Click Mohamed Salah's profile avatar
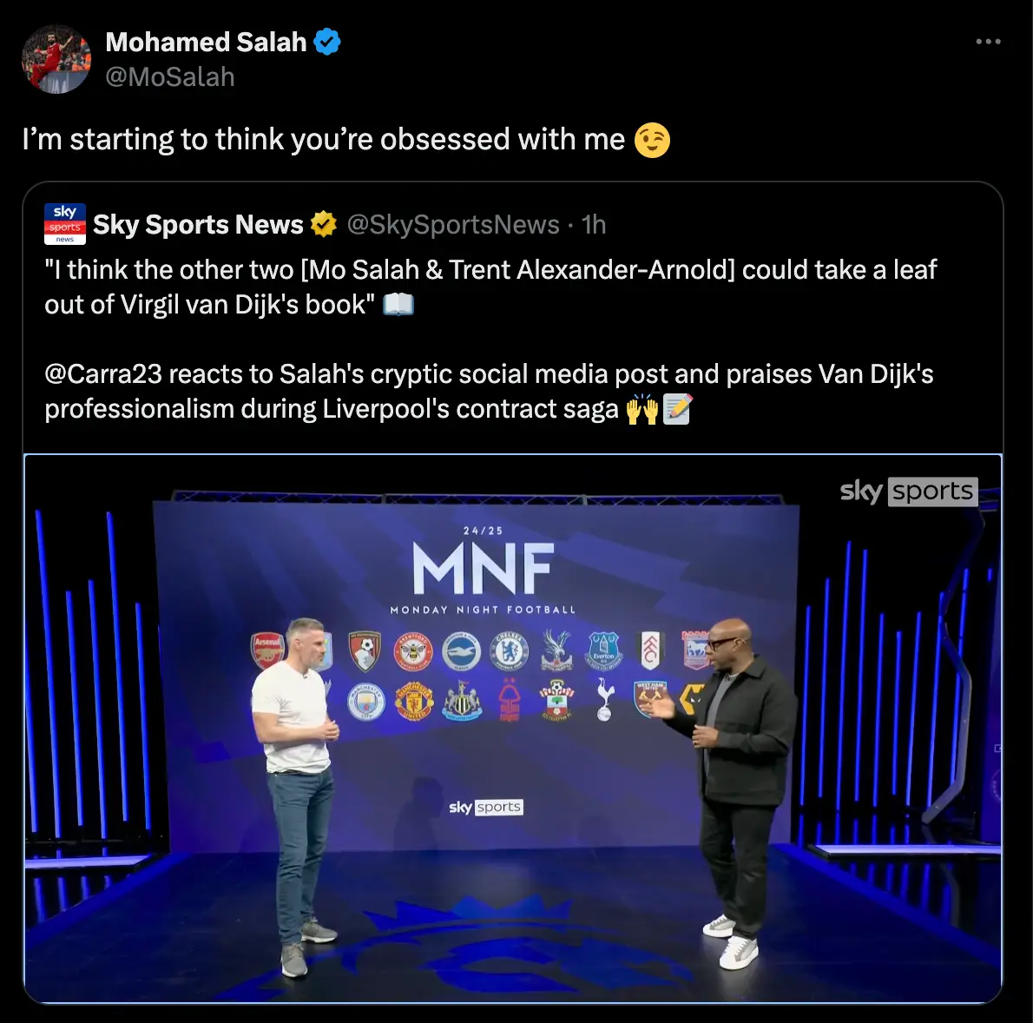 [x=56, y=58]
